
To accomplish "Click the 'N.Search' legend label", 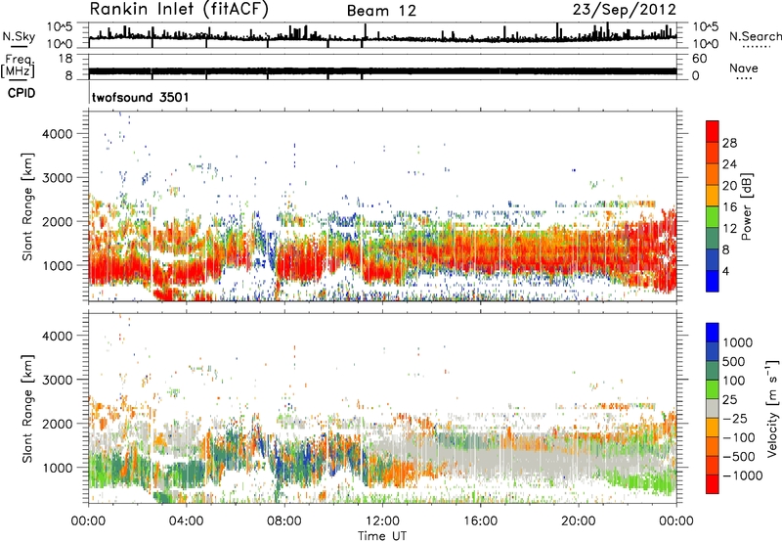I will click(755, 36).
